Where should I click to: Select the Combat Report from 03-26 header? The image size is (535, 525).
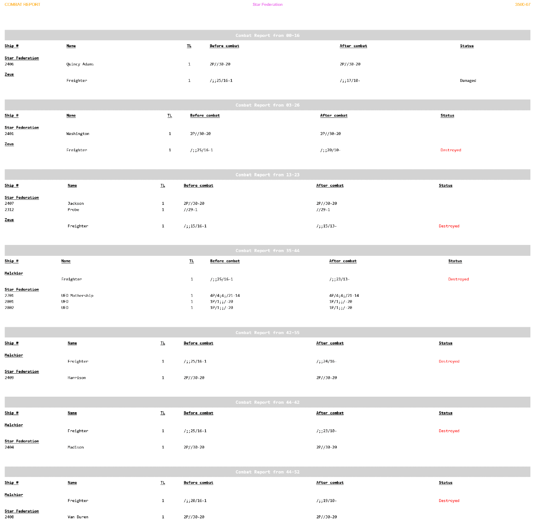point(267,105)
